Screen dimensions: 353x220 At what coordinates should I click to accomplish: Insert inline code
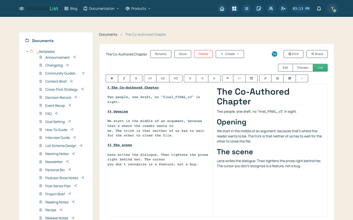pos(239,78)
